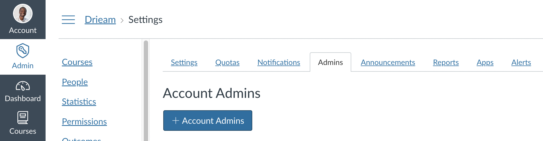This screenshot has height=141, width=543.
Task: Open the Announcements tab
Action: coord(388,62)
